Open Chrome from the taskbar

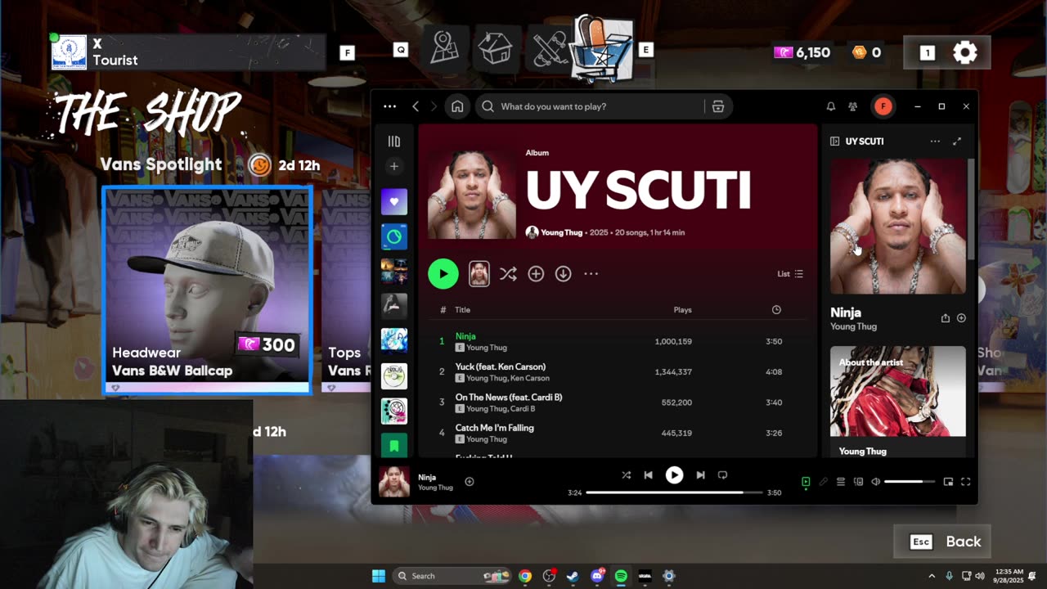tap(525, 576)
